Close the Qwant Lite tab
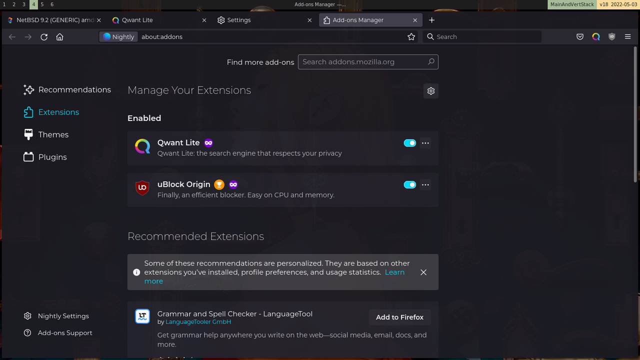 coord(204,20)
